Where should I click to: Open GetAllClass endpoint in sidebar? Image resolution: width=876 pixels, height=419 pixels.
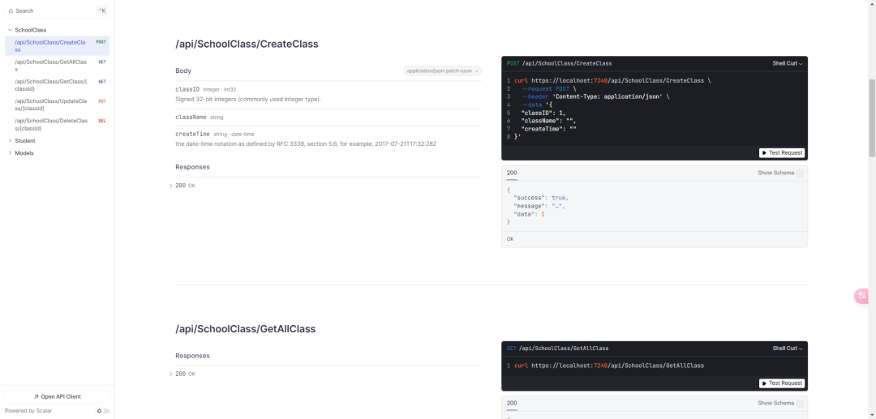(50, 66)
